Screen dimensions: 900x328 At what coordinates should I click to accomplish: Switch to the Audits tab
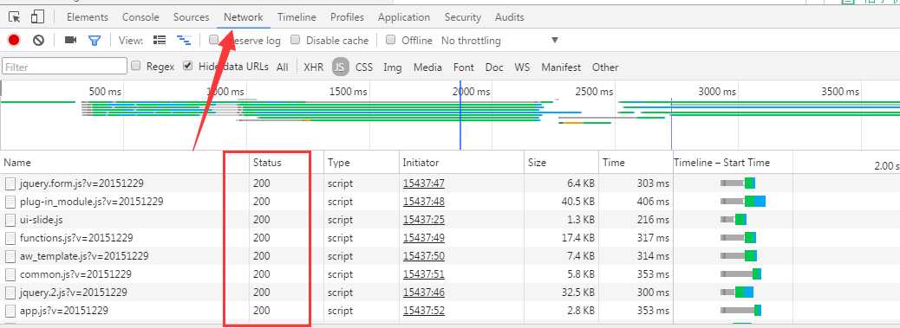[x=510, y=17]
